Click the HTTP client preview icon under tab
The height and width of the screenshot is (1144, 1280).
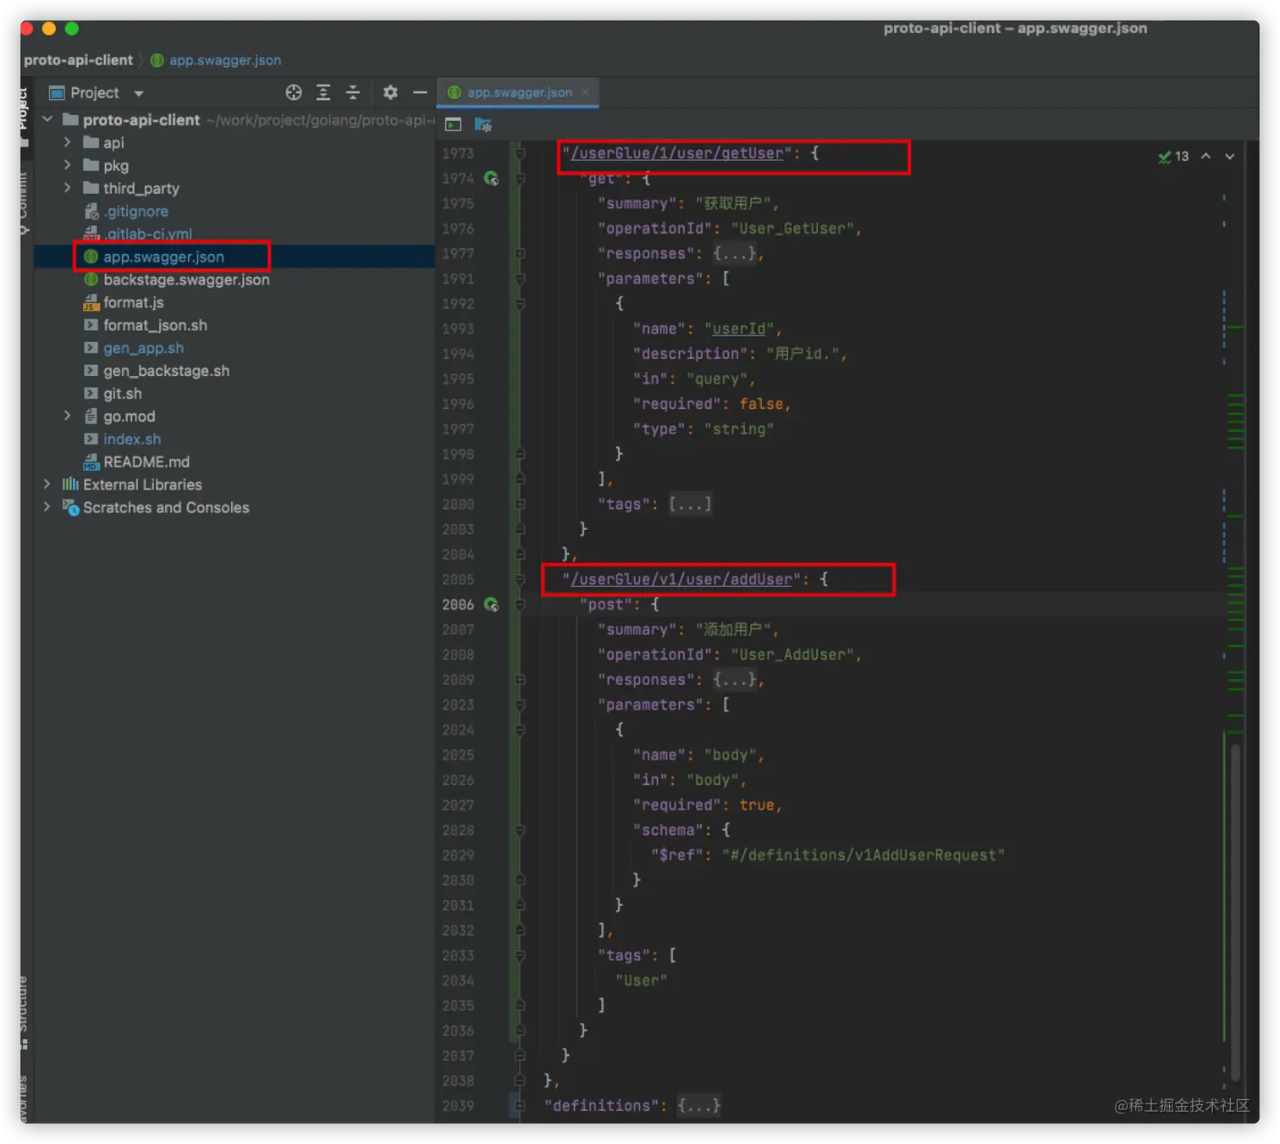pos(454,124)
